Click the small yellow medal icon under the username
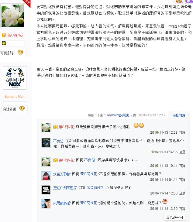193x222 pixels. click(x=4, y=43)
